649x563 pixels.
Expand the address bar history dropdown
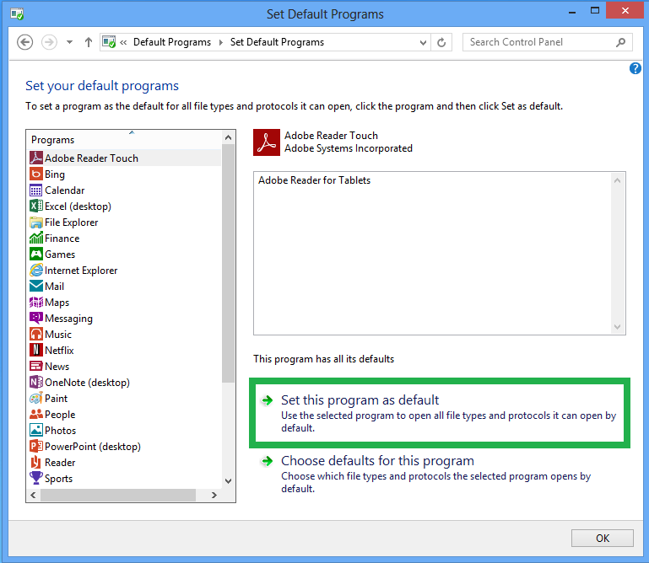pyautogui.click(x=423, y=42)
